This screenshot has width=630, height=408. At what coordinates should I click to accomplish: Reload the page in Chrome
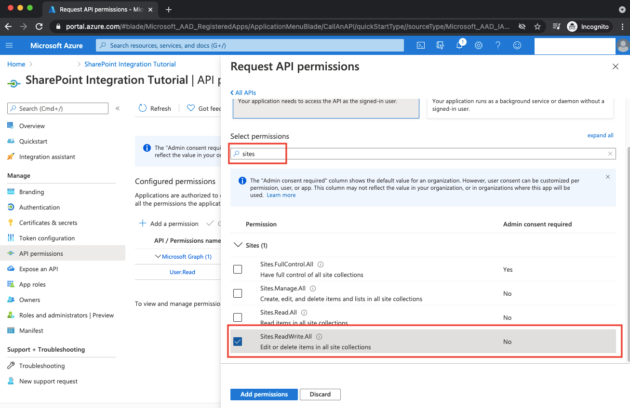[39, 26]
